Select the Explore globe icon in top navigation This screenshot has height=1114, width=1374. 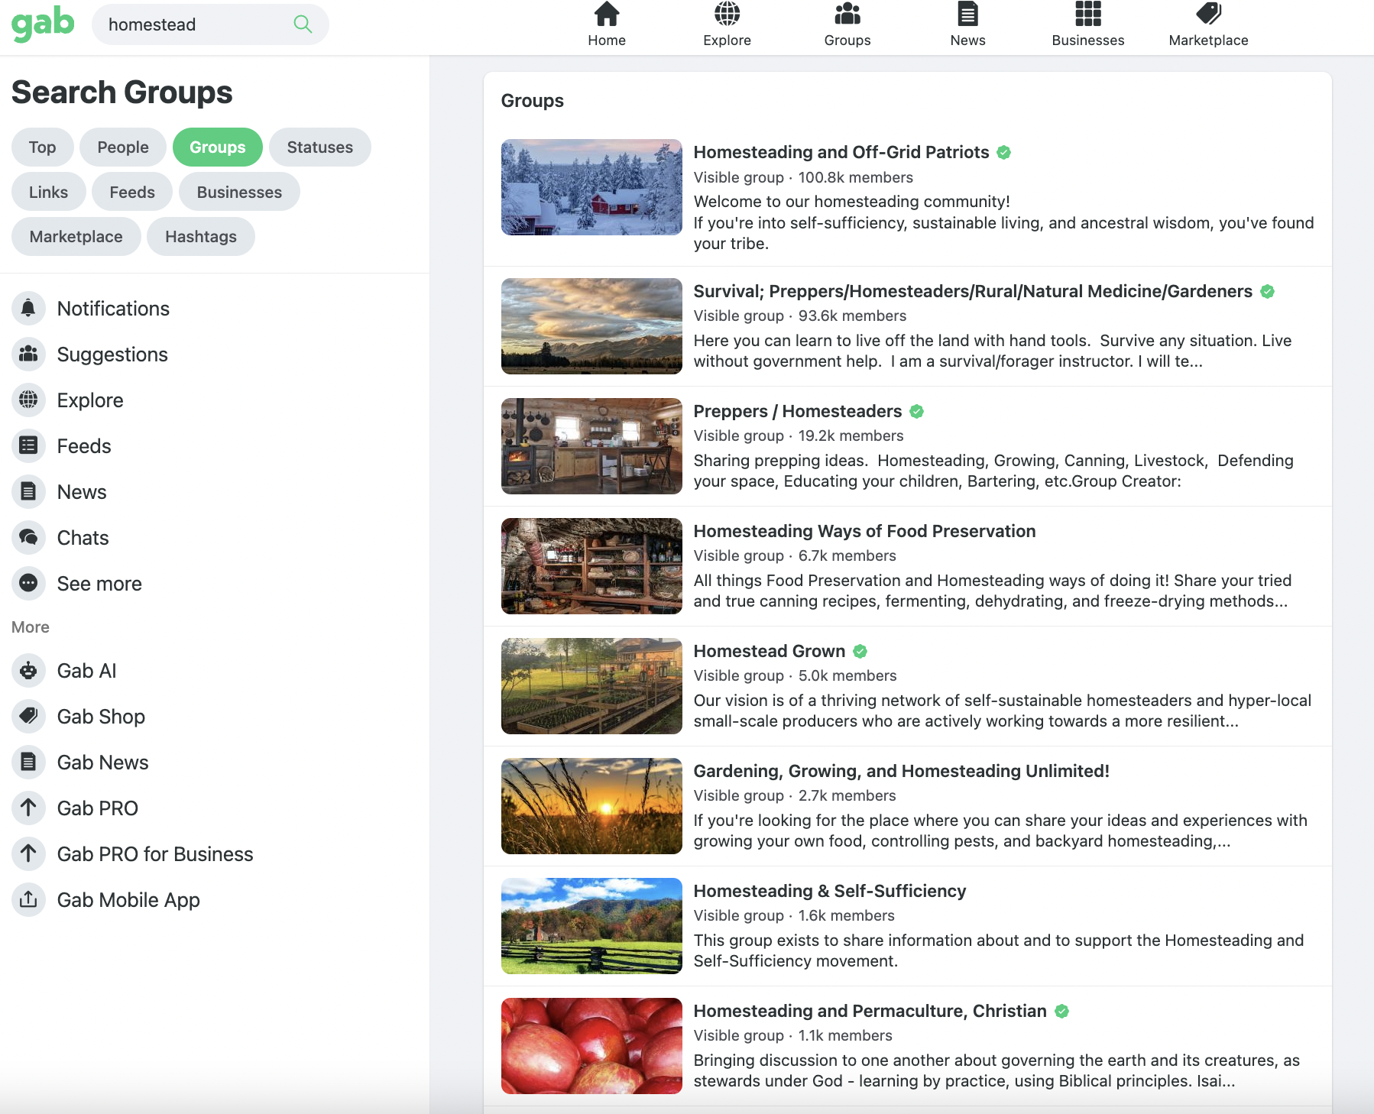coord(727,14)
